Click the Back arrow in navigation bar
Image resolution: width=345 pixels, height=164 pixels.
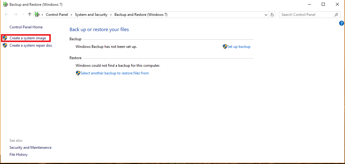[x=7, y=15]
